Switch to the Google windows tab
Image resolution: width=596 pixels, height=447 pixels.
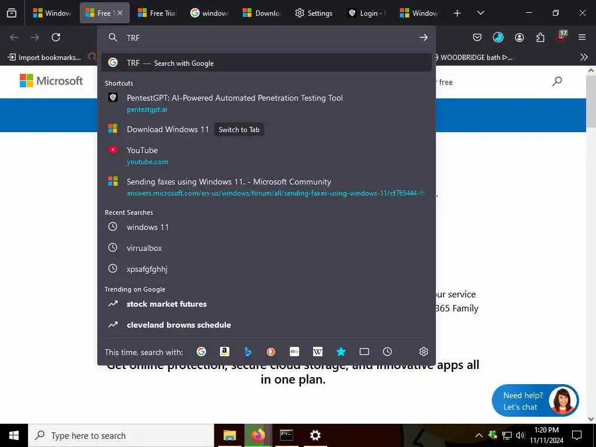point(209,13)
